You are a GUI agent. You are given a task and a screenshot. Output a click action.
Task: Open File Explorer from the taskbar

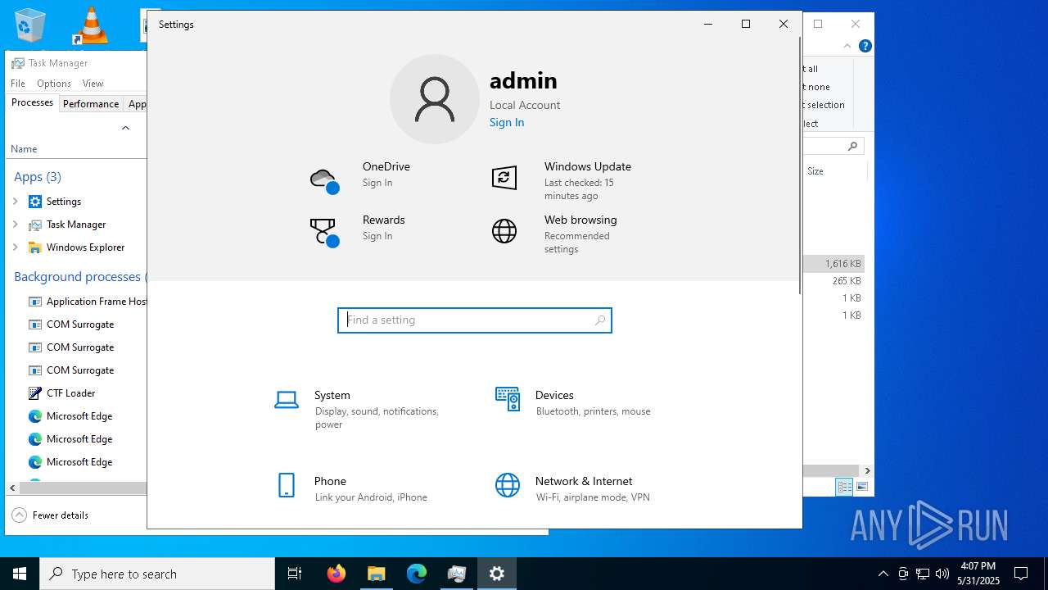coord(376,574)
